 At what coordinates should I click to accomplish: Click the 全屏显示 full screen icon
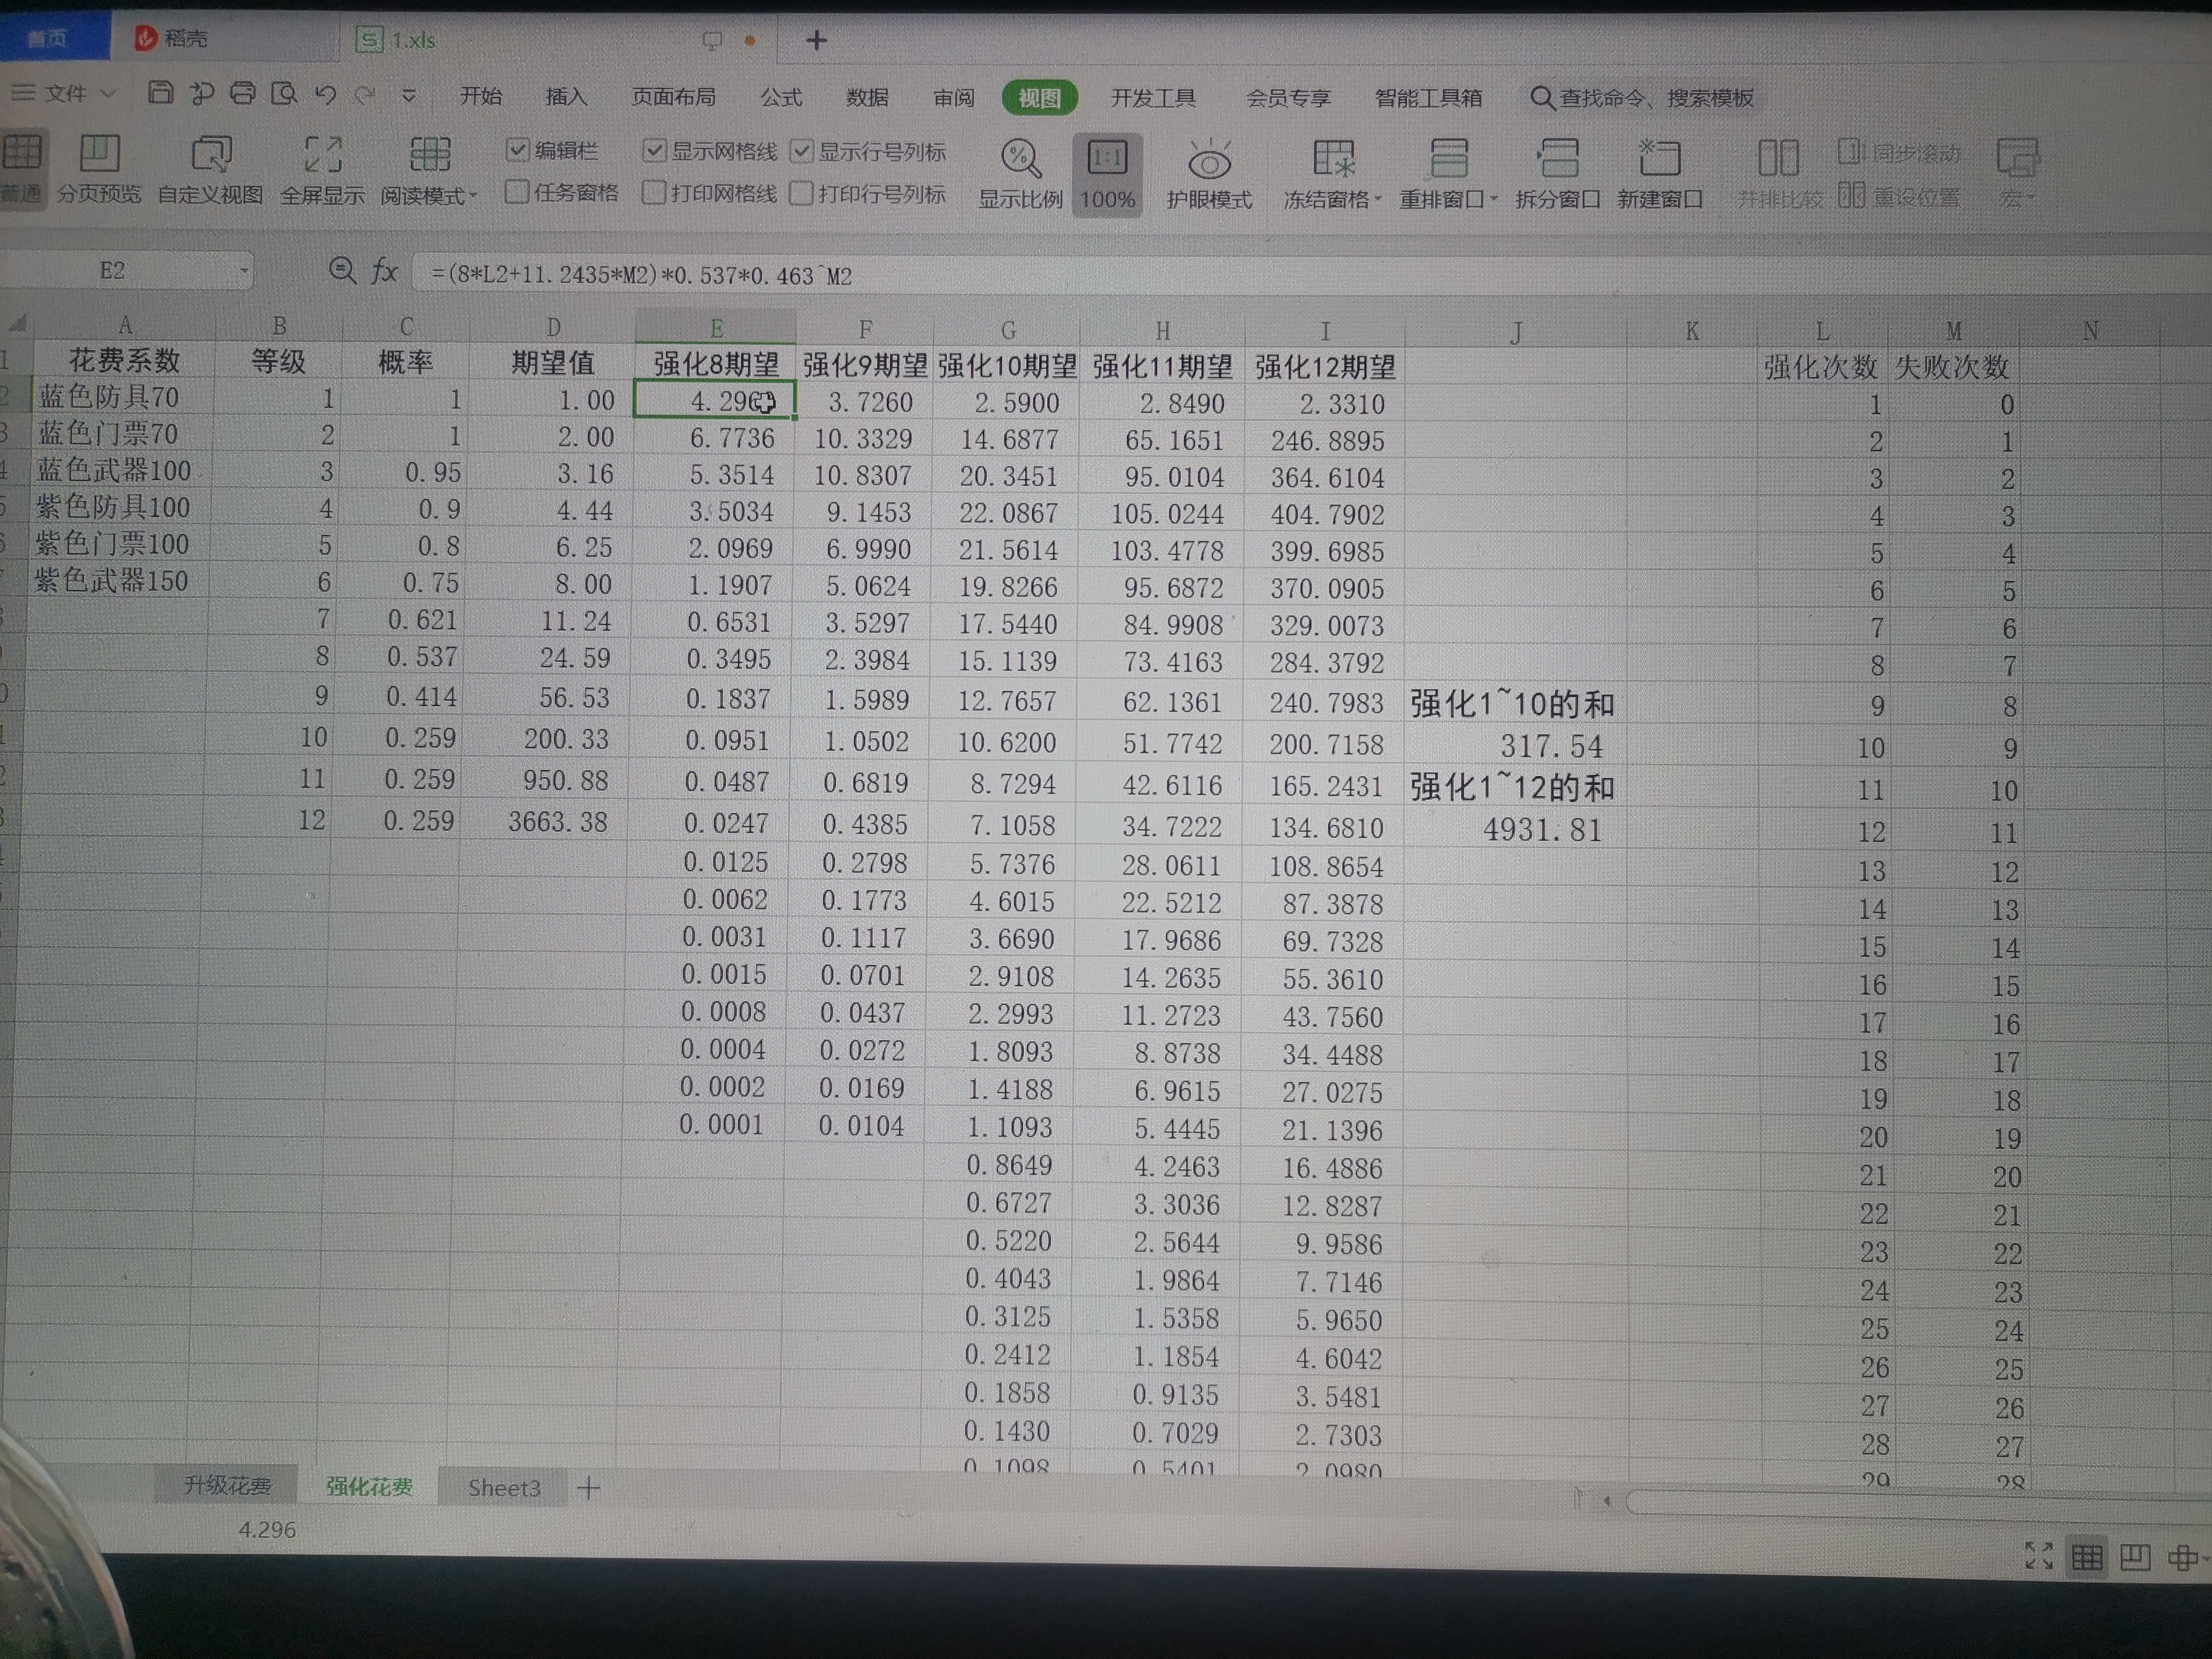click(x=322, y=155)
